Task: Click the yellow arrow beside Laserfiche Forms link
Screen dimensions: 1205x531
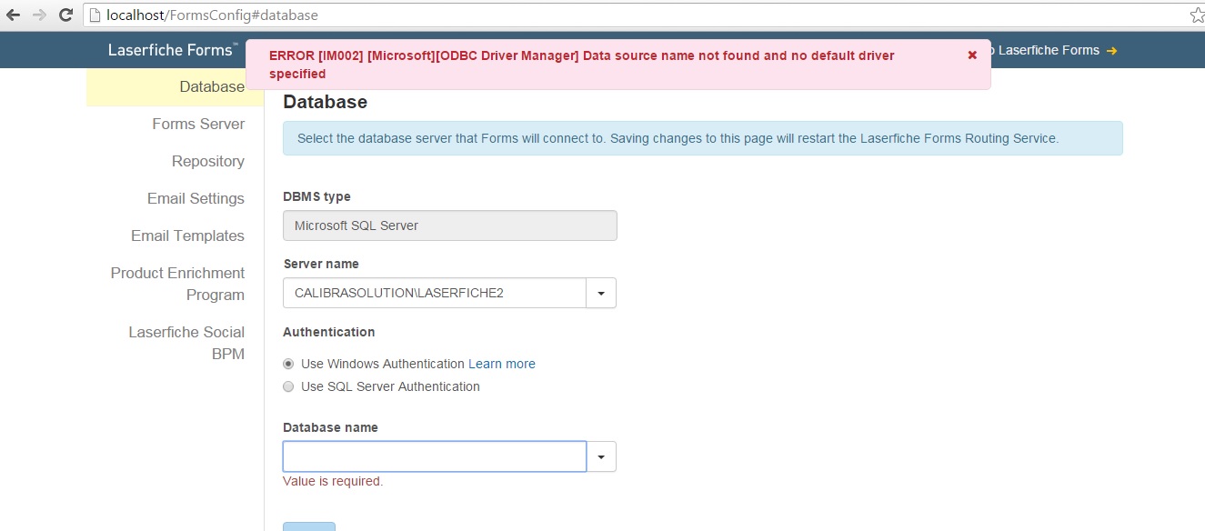Action: click(x=1111, y=51)
